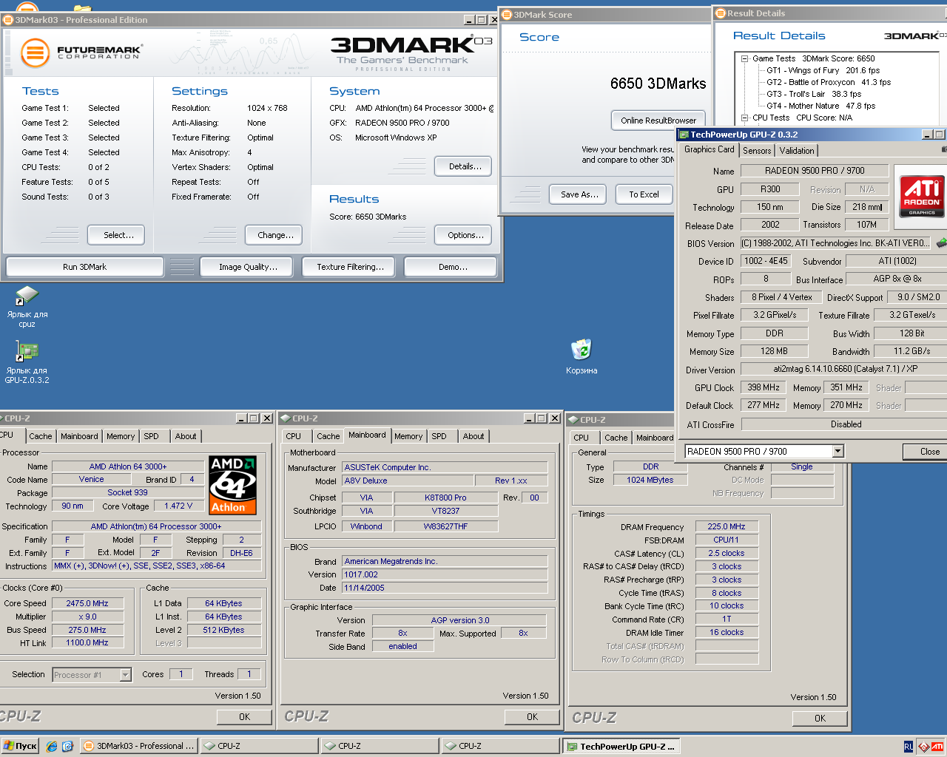
Task: Click the 3DMark03 title bar orange icon
Action: coord(8,20)
